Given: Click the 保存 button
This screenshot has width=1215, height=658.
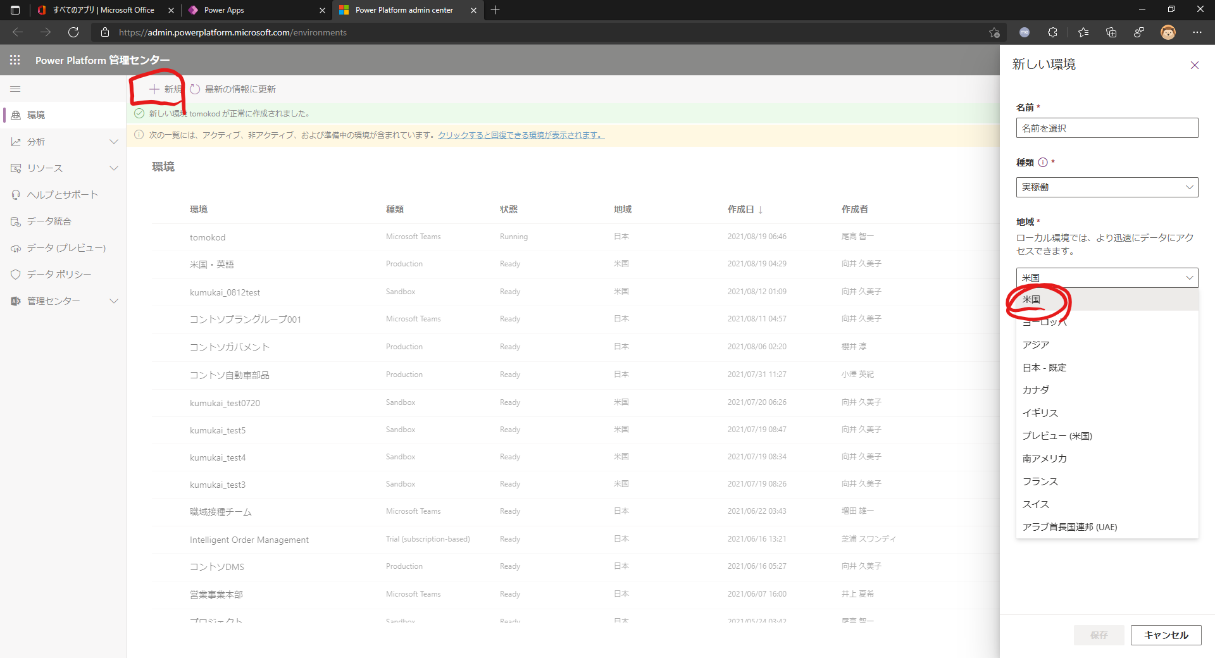Looking at the screenshot, I should click(1099, 635).
